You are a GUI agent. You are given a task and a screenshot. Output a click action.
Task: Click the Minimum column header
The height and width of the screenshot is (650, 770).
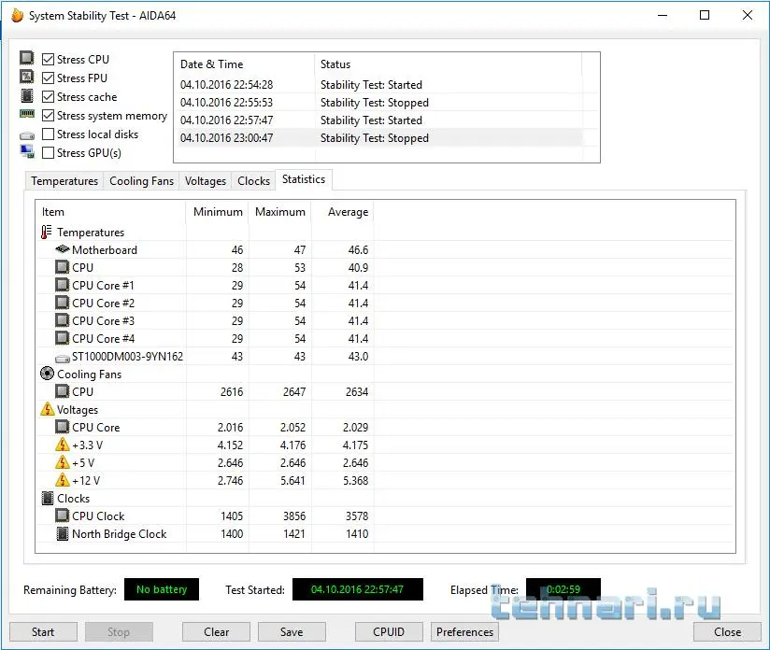pyautogui.click(x=218, y=212)
